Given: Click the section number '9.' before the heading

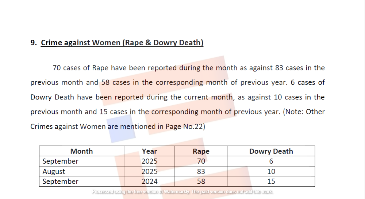Looking at the screenshot, I should (x=34, y=43).
